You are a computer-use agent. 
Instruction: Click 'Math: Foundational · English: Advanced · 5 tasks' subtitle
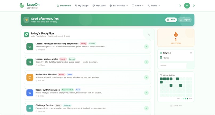(50, 36)
